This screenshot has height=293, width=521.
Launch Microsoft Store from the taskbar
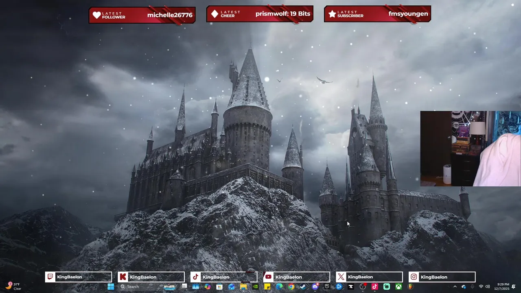[219, 286]
